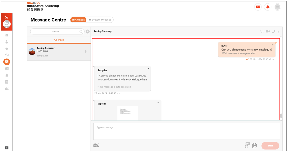Viewport: 287px width, 152px height.
Task: Expand the left sidebar with double-arrow
Action: 7,17
